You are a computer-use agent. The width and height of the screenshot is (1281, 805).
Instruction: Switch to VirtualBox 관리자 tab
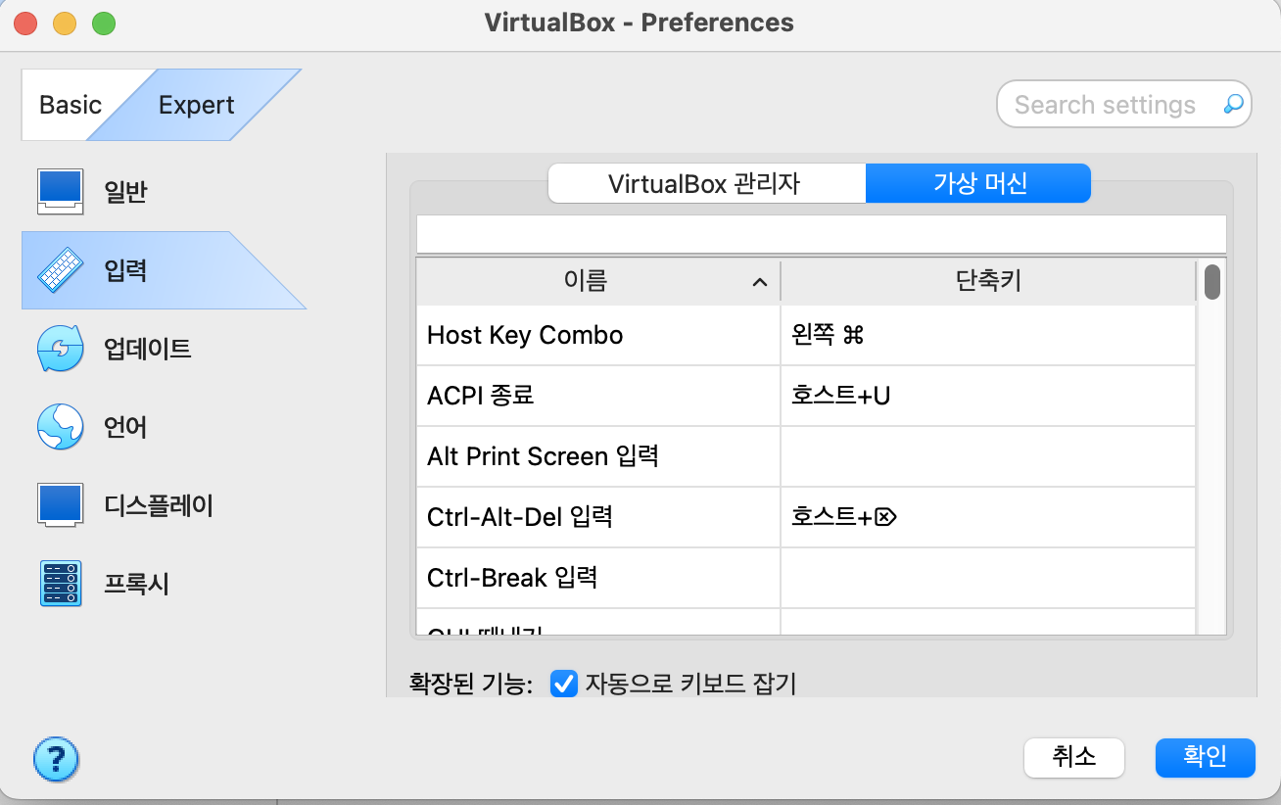706,183
